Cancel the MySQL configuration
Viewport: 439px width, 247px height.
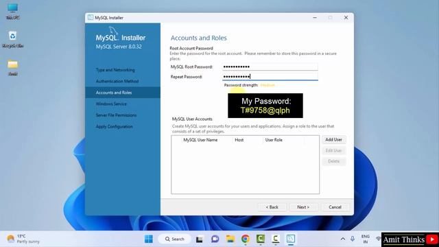coord(335,207)
